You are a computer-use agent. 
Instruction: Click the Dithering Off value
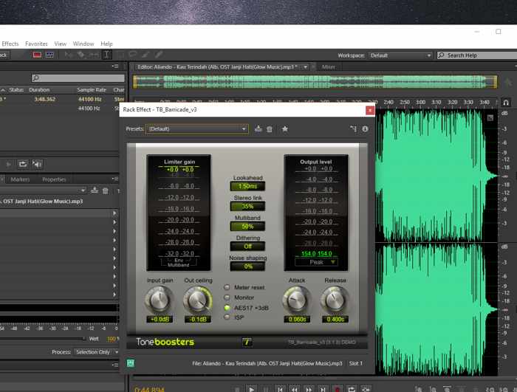[247, 247]
